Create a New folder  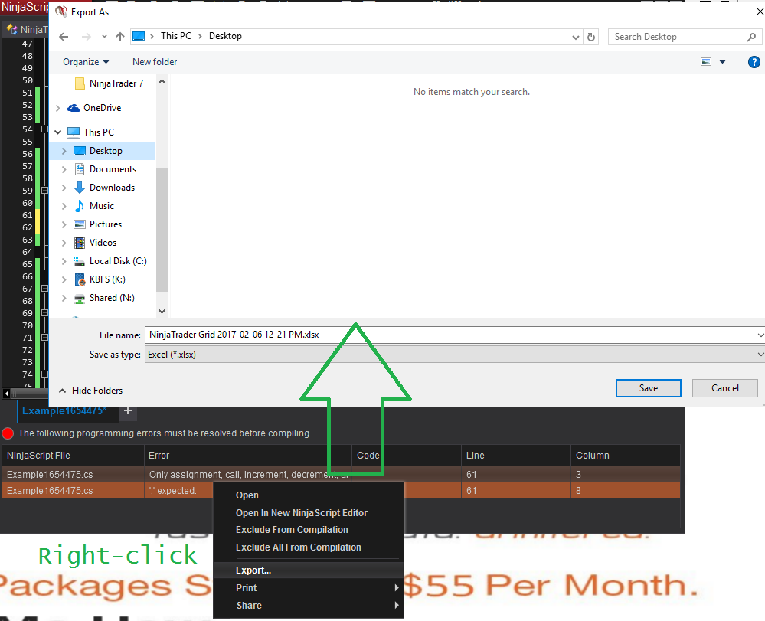tap(155, 62)
